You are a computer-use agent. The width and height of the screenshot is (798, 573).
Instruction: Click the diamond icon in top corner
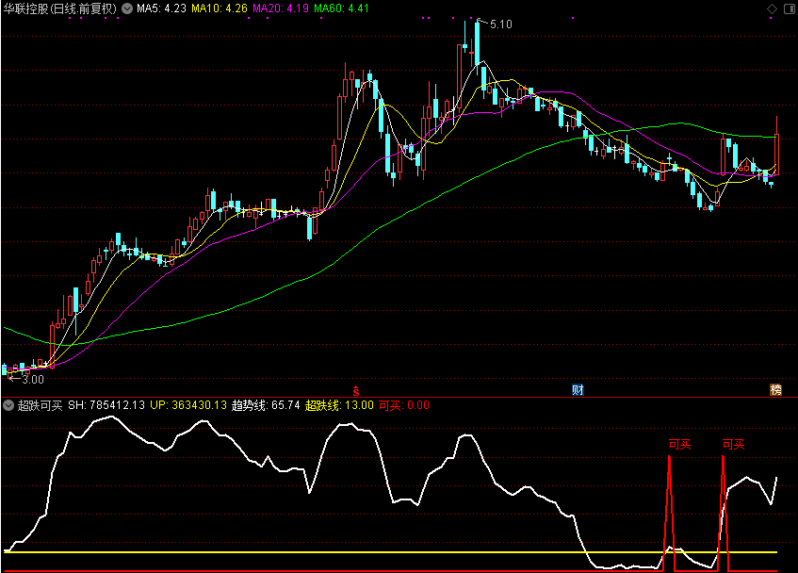pos(772,8)
